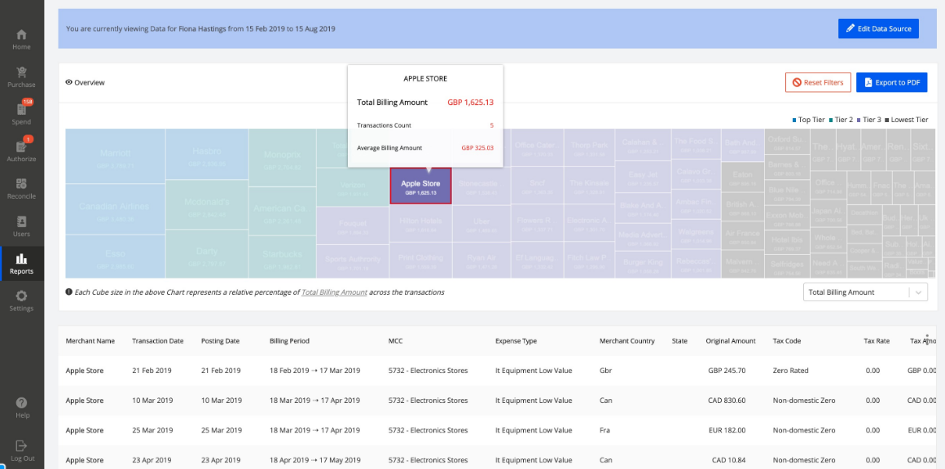Click the Original Amount column header

[731, 341]
